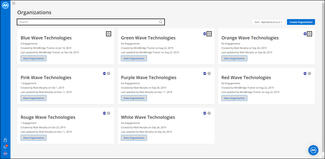
Task: Open Pink Wave Technologies settings gear
Action: click(109, 74)
